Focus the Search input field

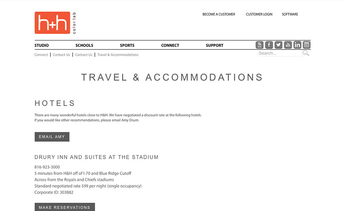click(x=280, y=53)
